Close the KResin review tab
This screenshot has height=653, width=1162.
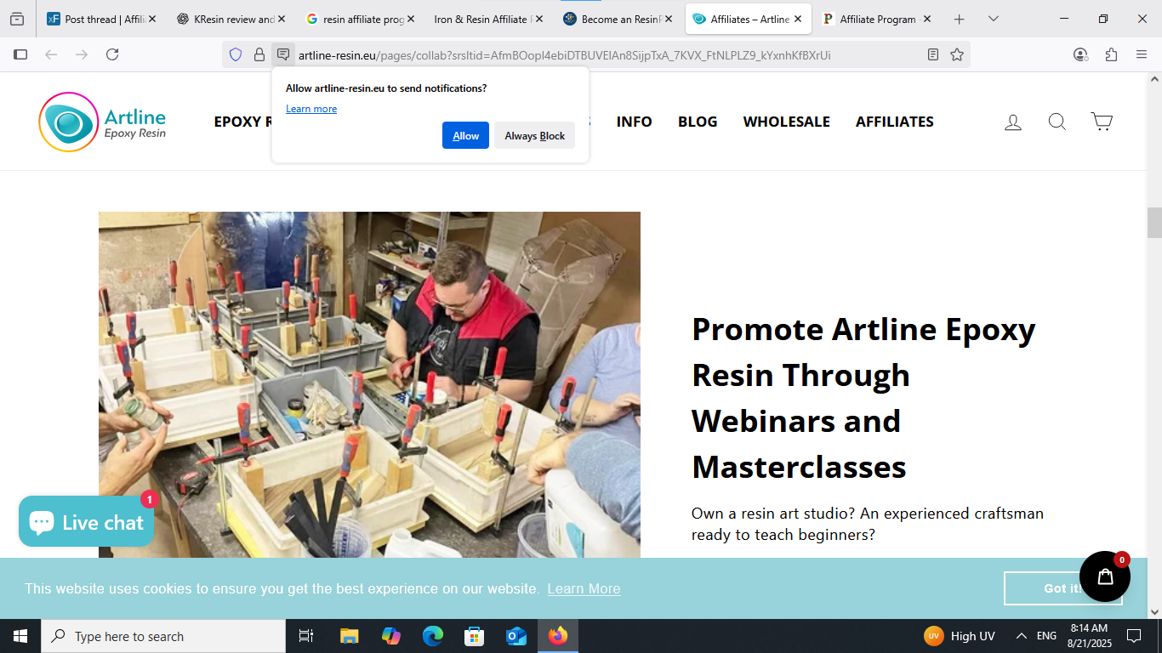coord(282,19)
